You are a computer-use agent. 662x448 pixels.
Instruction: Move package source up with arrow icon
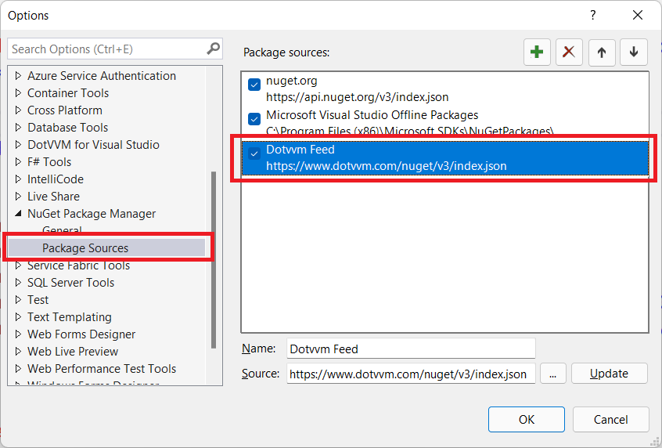click(602, 52)
